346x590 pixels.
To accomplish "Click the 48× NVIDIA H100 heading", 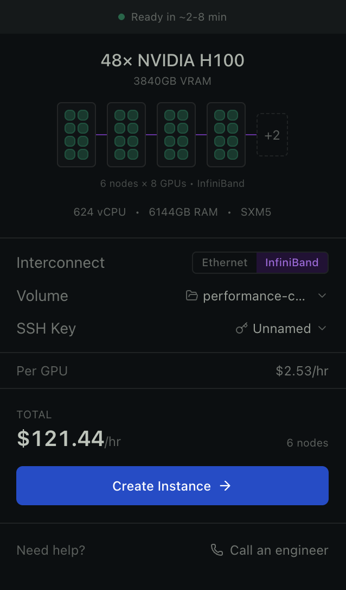I will [172, 60].
